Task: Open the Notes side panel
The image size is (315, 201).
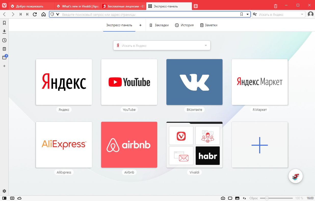Action: point(4,49)
